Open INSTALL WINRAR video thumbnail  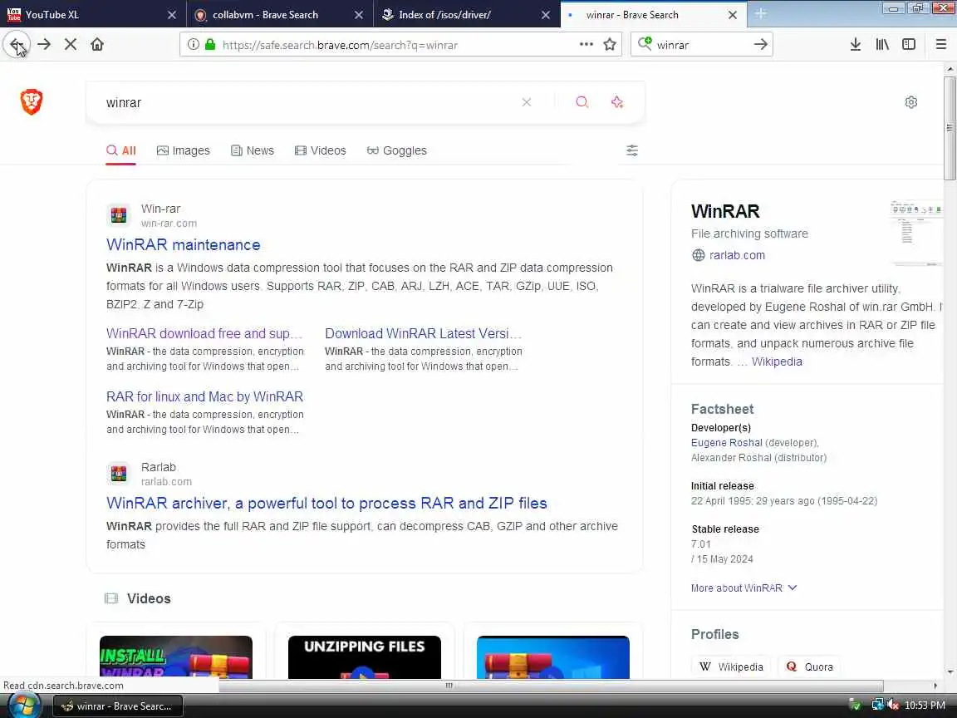176,657
